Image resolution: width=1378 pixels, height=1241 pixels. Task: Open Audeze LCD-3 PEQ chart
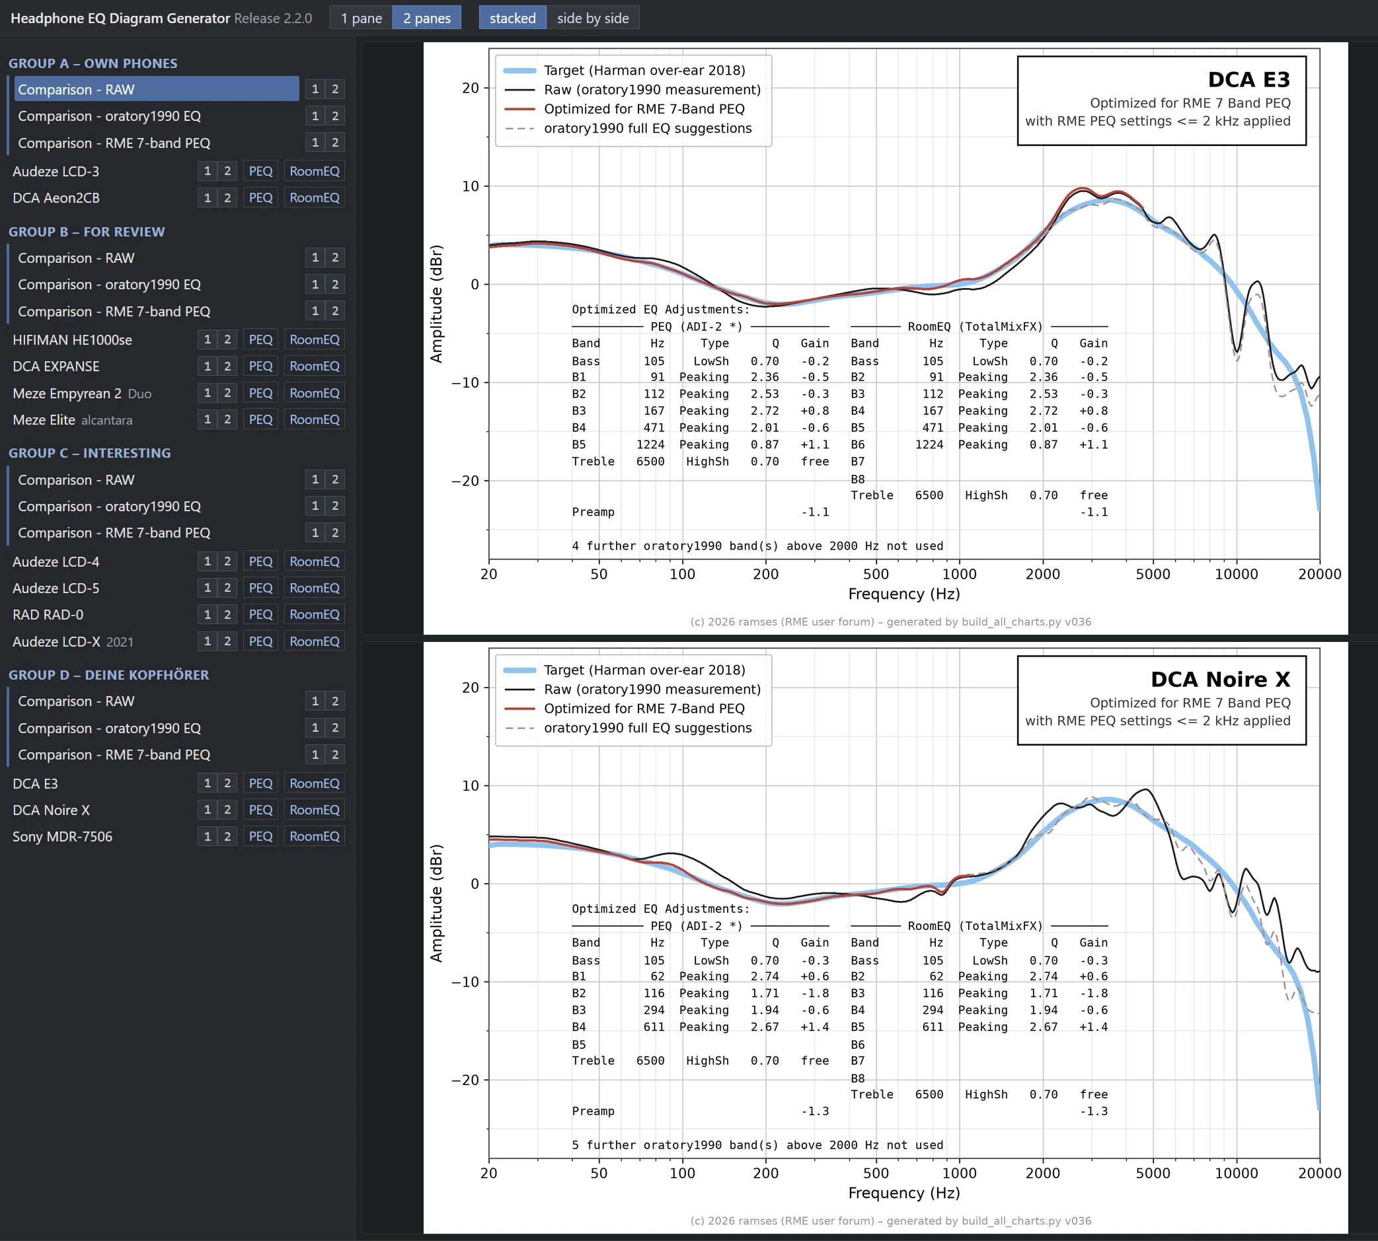pyautogui.click(x=260, y=171)
